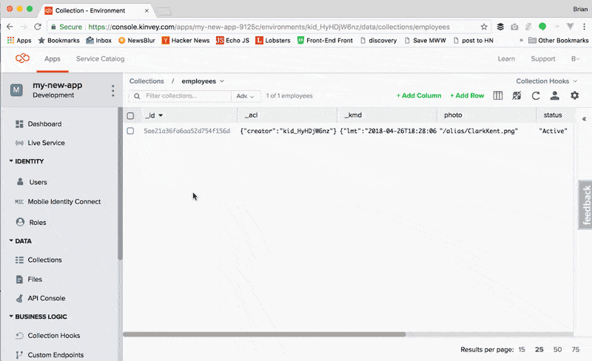Tick the checkbox for the employee row
Viewport: 592px width, 361px height.
tap(130, 131)
